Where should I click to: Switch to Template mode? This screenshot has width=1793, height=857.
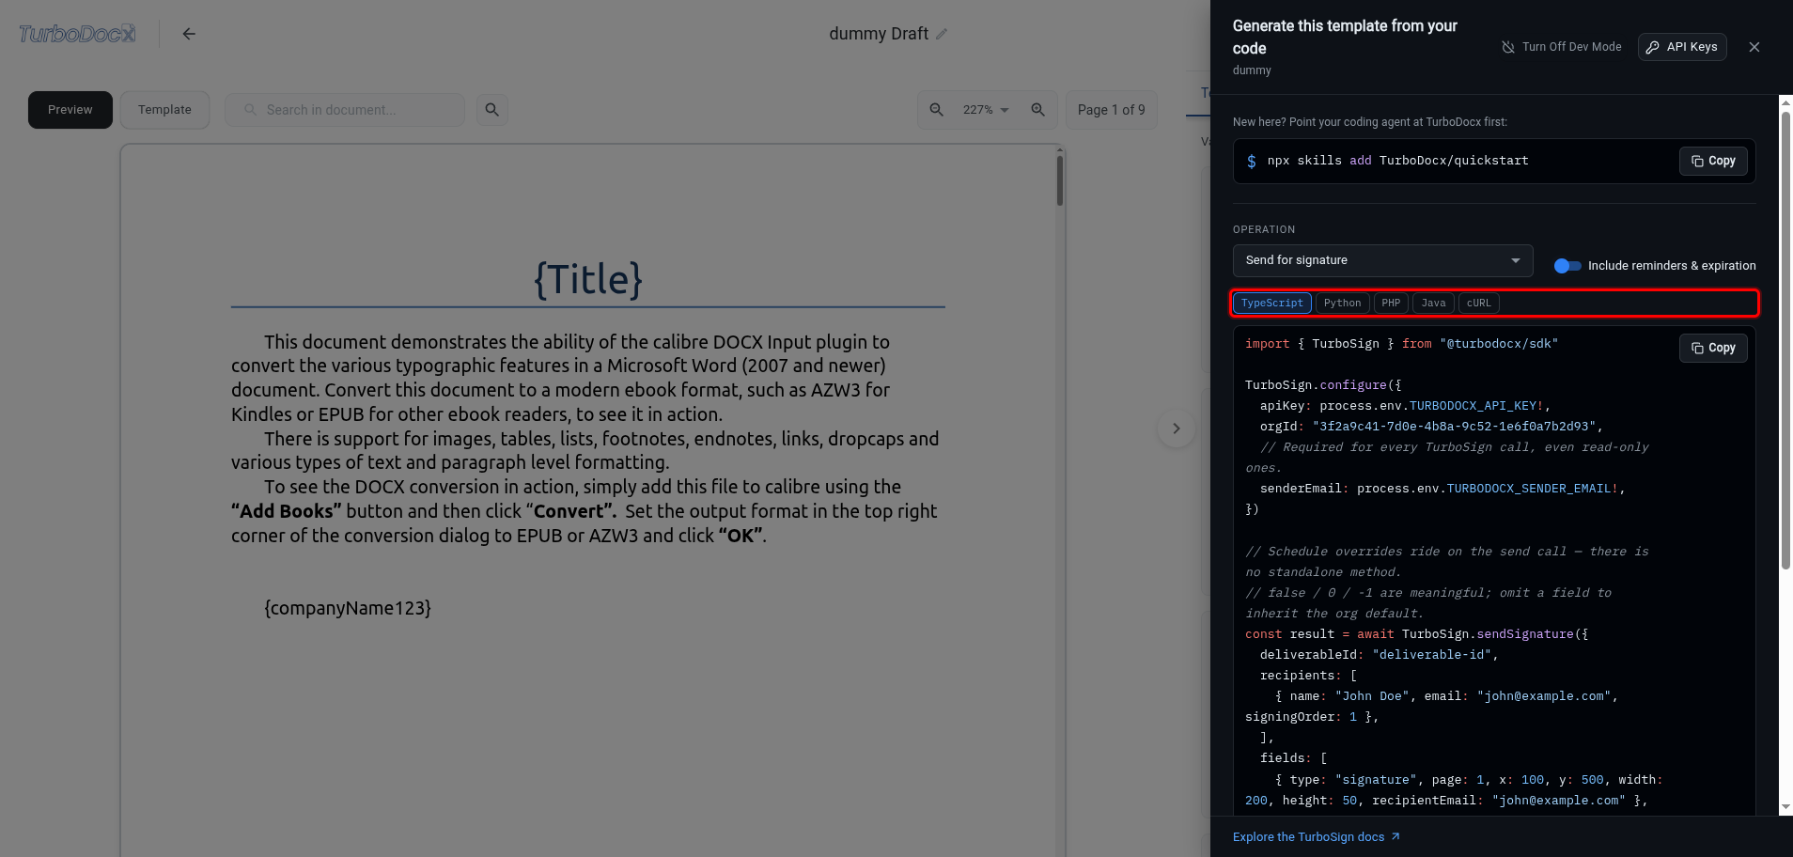point(164,110)
